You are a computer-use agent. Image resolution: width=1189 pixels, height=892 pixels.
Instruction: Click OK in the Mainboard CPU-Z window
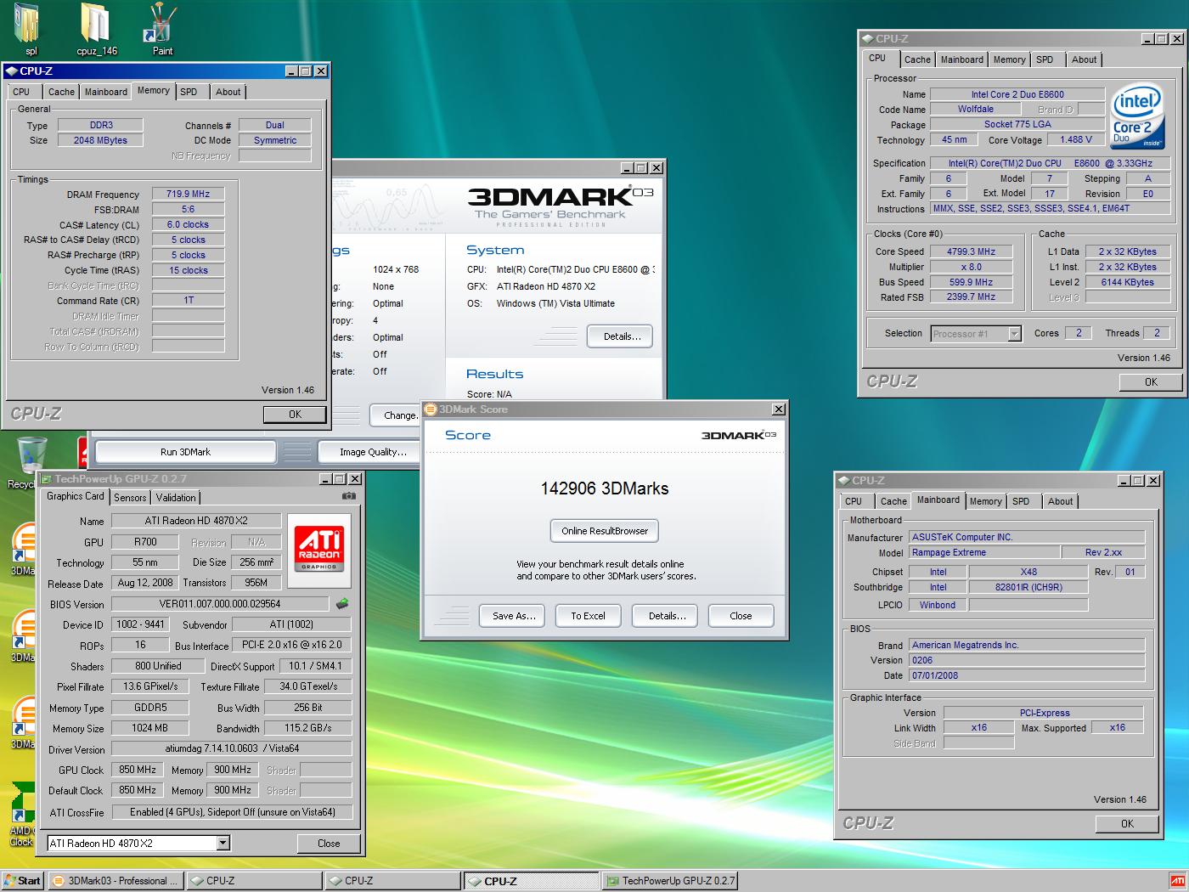click(1127, 824)
